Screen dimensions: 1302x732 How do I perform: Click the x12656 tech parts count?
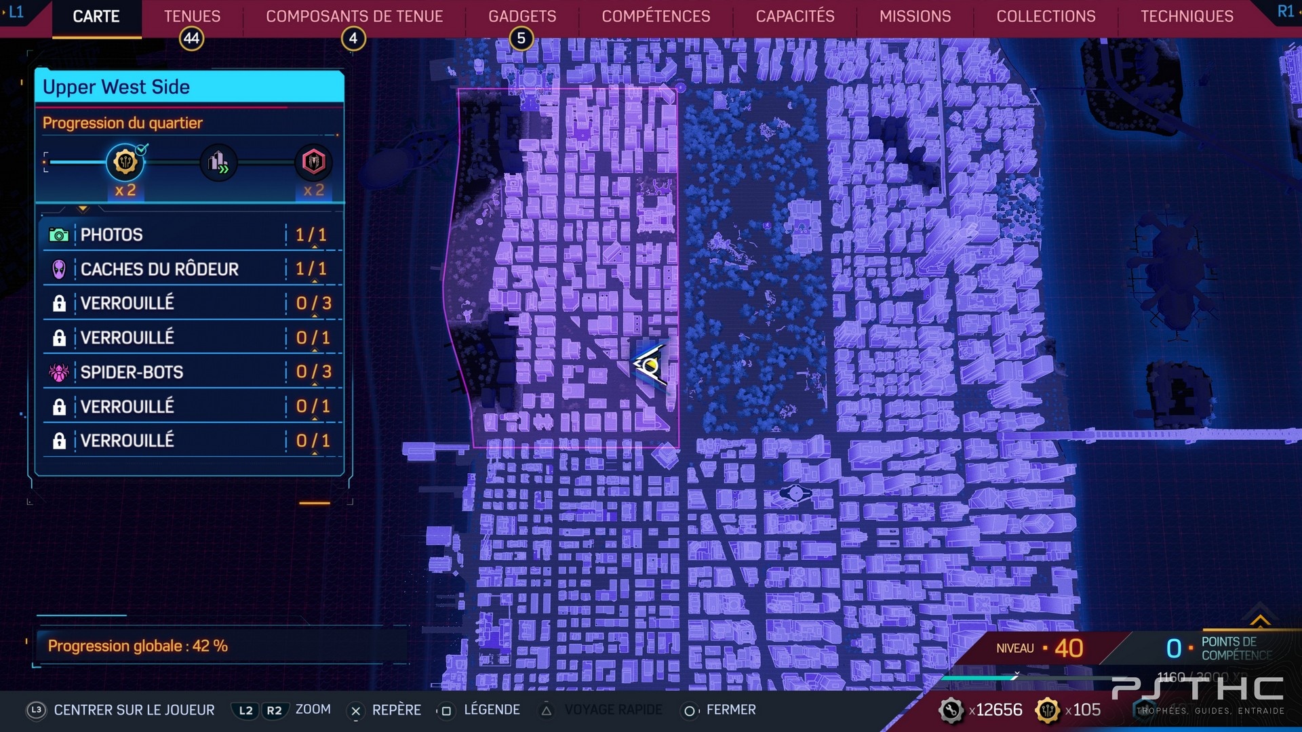[x=995, y=710]
